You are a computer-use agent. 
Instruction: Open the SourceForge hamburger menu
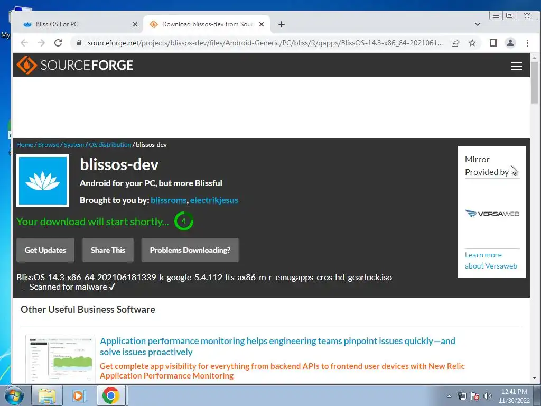pos(516,66)
